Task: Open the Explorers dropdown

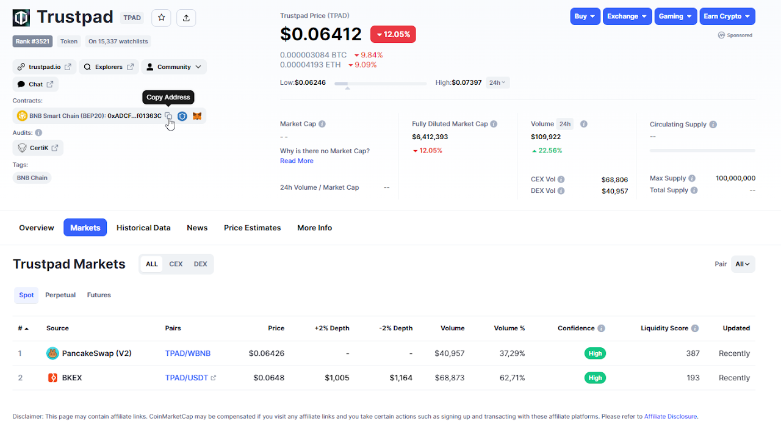Action: 109,67
